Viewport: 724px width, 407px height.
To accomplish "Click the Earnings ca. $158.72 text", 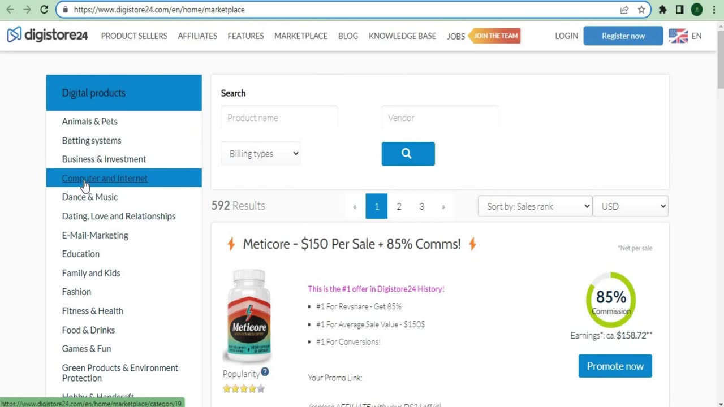I will pos(611,336).
